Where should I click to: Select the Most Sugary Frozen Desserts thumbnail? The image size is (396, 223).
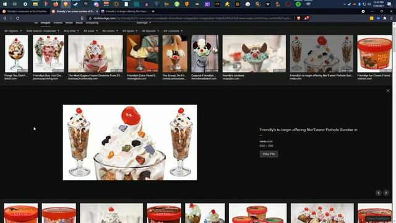click(95, 54)
